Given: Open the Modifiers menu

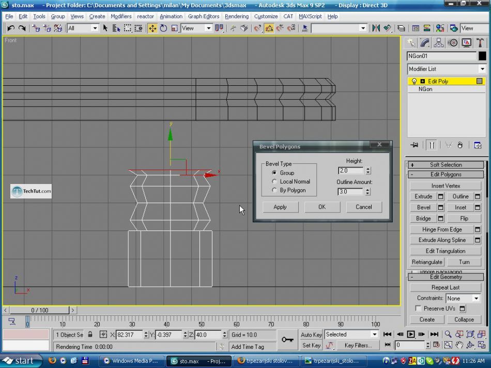Looking at the screenshot, I should 121,17.
